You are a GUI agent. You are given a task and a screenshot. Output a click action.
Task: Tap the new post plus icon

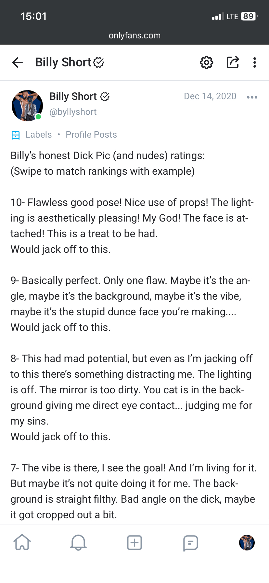click(134, 543)
